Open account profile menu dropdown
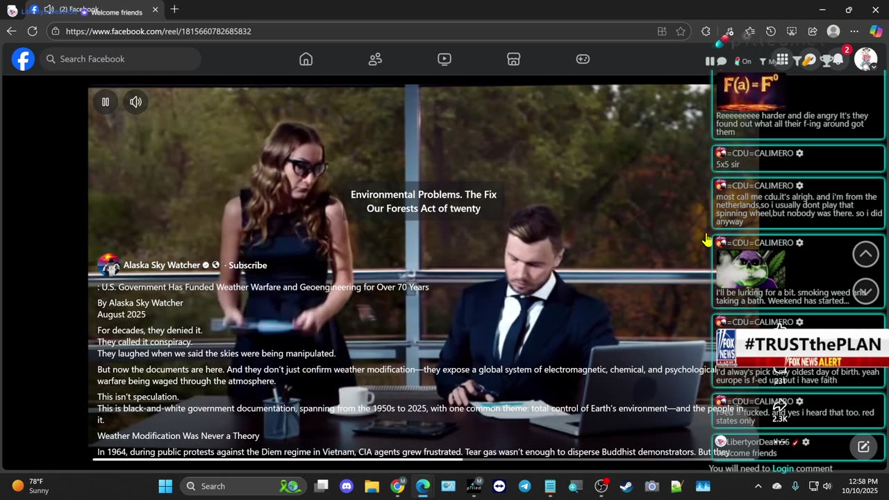The height and width of the screenshot is (500, 889). pyautogui.click(x=865, y=59)
